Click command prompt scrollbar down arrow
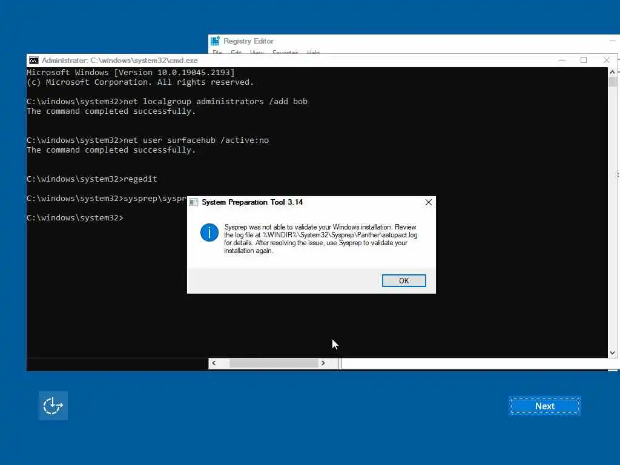620x465 pixels. pyautogui.click(x=613, y=353)
